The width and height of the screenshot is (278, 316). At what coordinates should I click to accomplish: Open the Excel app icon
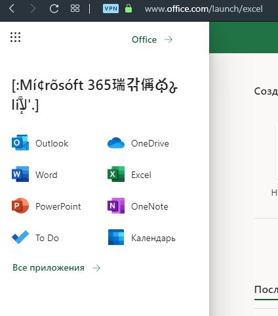116,174
